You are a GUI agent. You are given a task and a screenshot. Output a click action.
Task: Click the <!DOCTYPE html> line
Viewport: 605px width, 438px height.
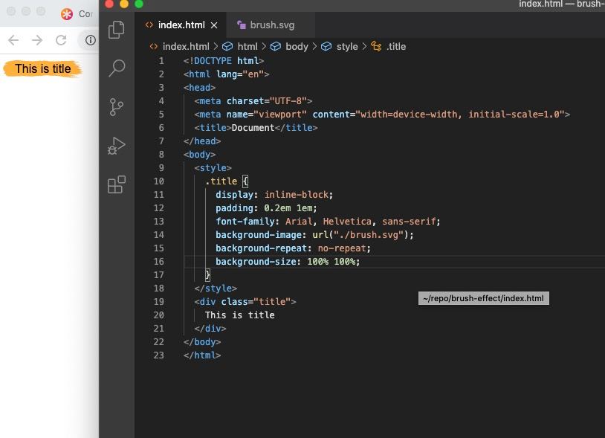224,61
